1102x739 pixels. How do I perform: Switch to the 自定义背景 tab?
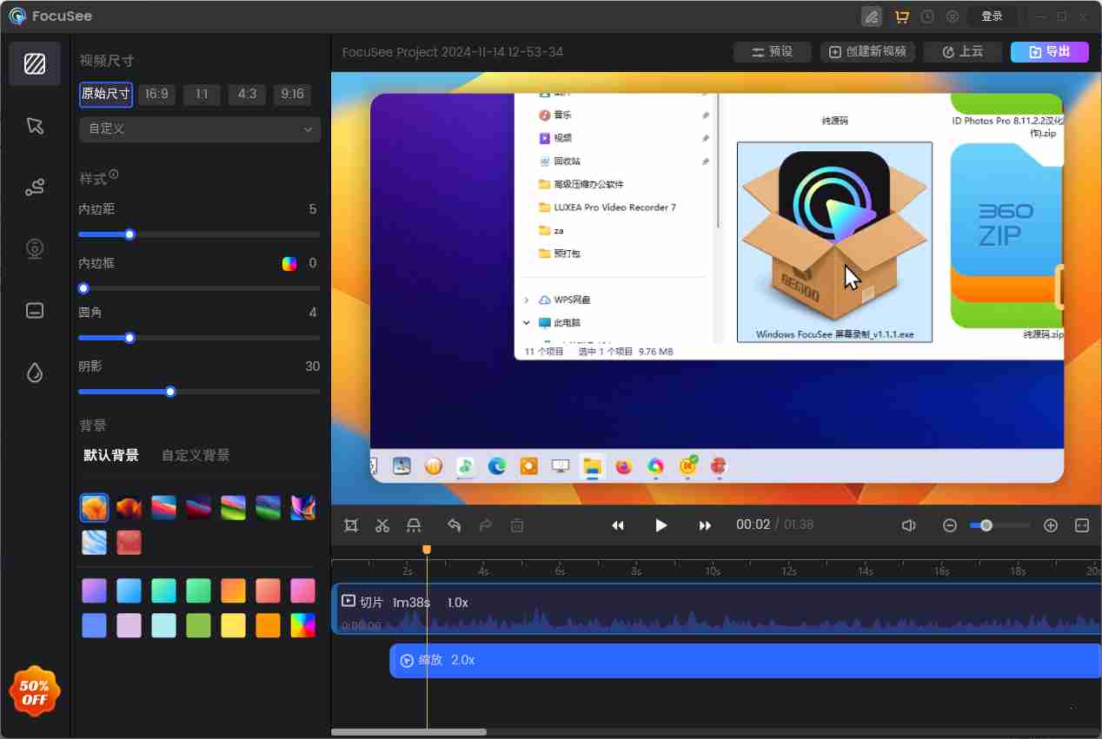[x=196, y=455]
